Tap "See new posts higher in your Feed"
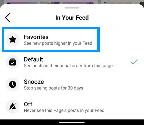Image resolution: width=144 pixels, height=125 pixels. pyautogui.click(x=58, y=43)
